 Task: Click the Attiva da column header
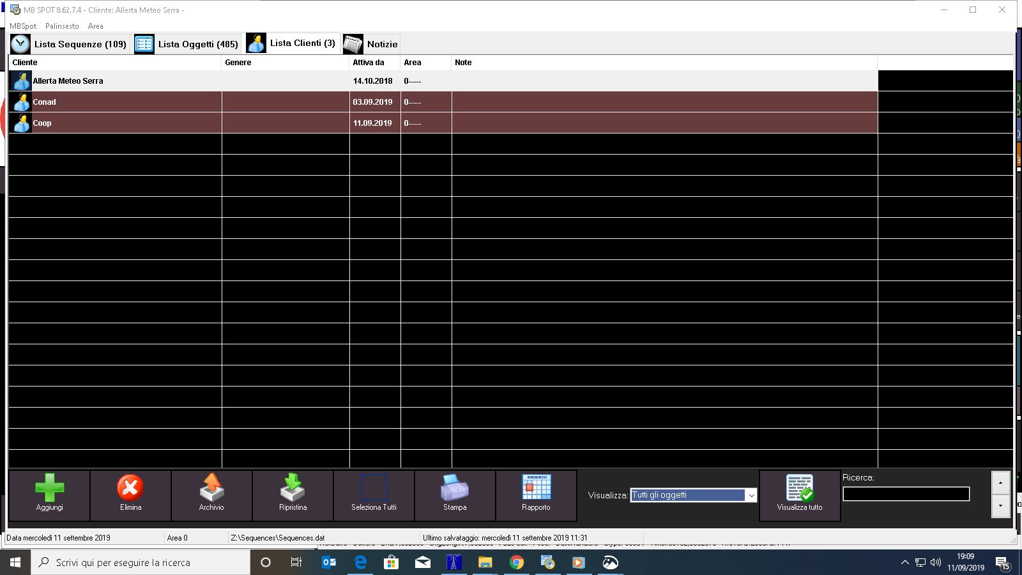click(x=375, y=63)
